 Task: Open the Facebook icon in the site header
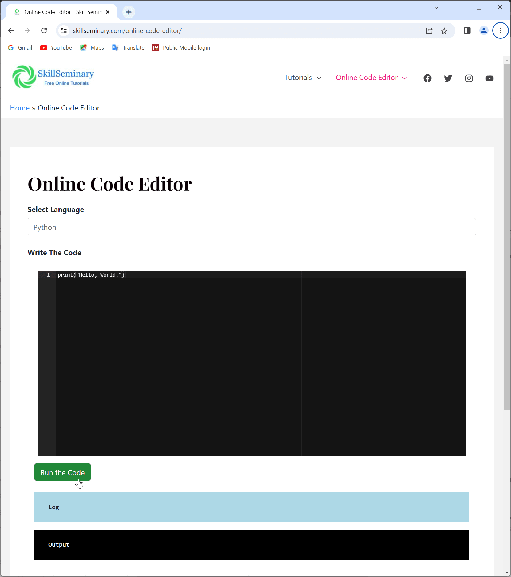[x=427, y=78]
